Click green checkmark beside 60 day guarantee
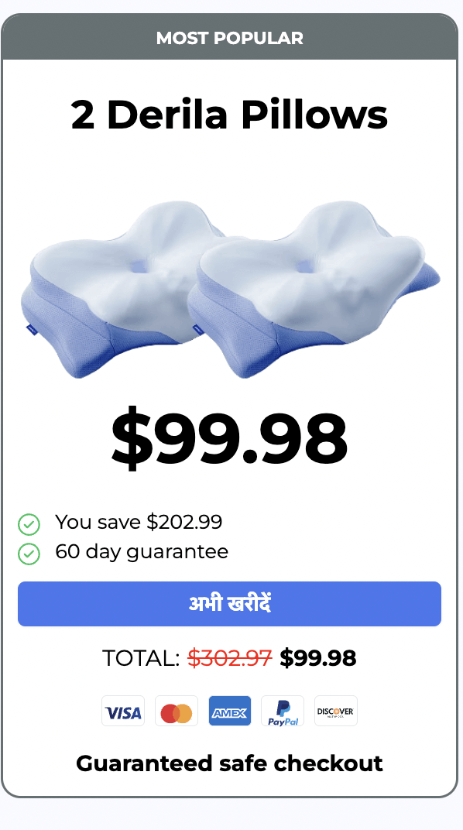This screenshot has width=463, height=830. pos(29,554)
